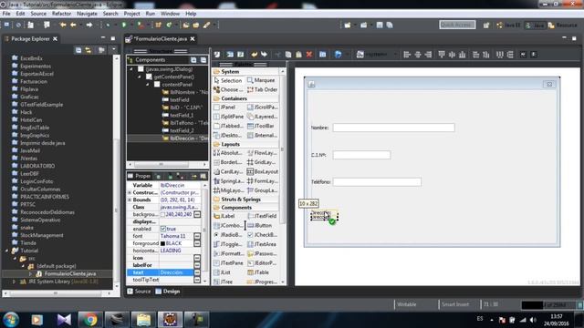Select the FormularioCliente.java editor tab
The width and height of the screenshot is (584, 328).
click(161, 38)
